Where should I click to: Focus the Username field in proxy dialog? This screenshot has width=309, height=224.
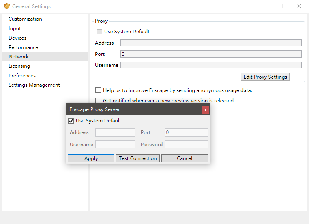[x=115, y=144]
